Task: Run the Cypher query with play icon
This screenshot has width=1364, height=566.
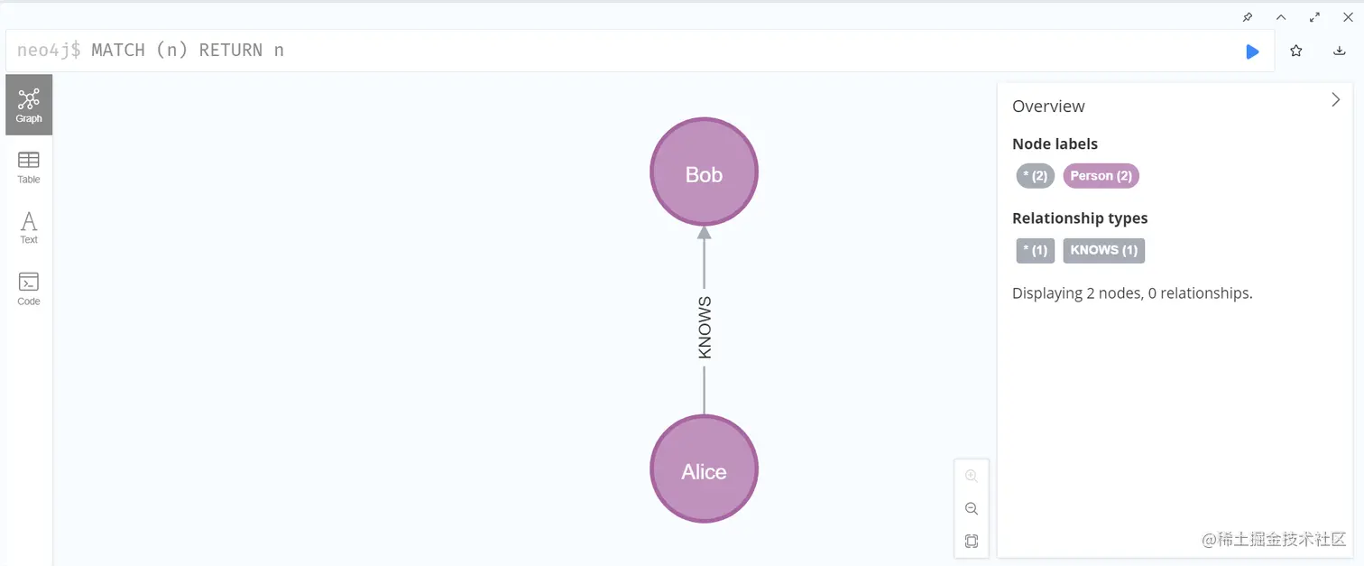Action: tap(1252, 51)
